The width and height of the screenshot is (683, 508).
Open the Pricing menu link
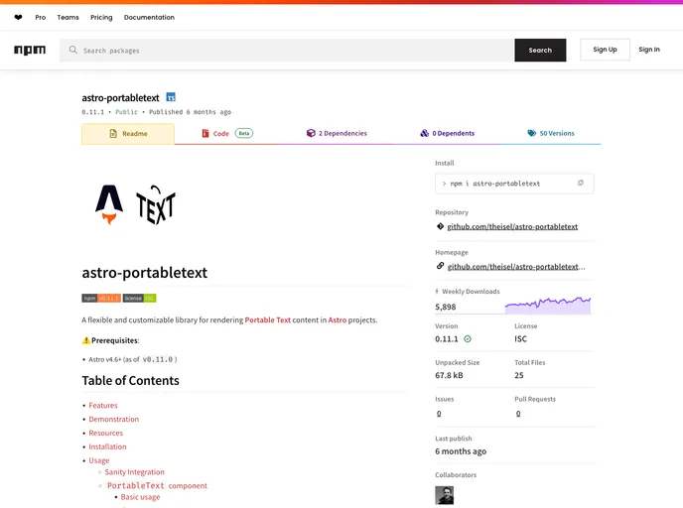coord(101,18)
